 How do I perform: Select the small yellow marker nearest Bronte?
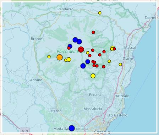(x=49, y=57)
